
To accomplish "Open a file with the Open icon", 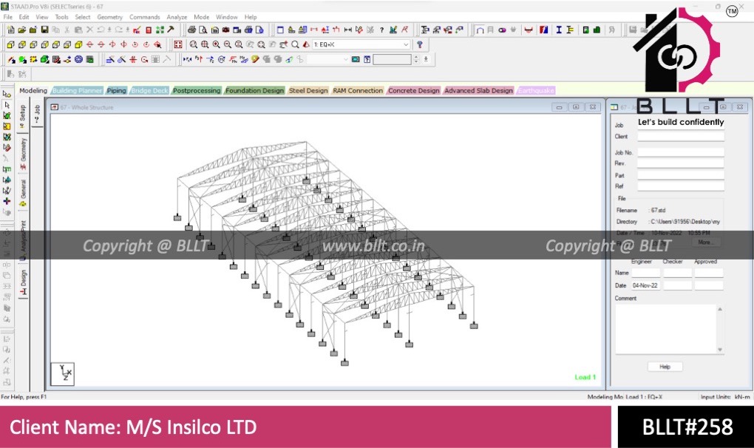I will pyautogui.click(x=21, y=30).
